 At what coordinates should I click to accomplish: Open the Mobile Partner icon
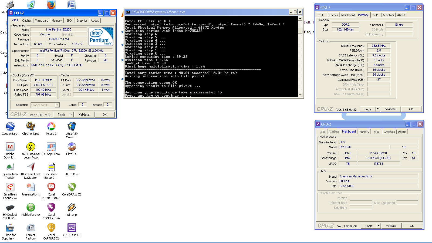coord(31,207)
